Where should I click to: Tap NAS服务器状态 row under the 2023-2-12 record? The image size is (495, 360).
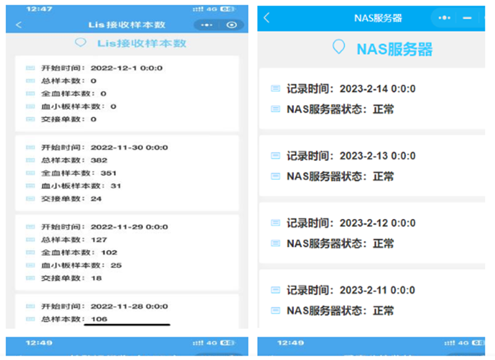click(x=340, y=244)
